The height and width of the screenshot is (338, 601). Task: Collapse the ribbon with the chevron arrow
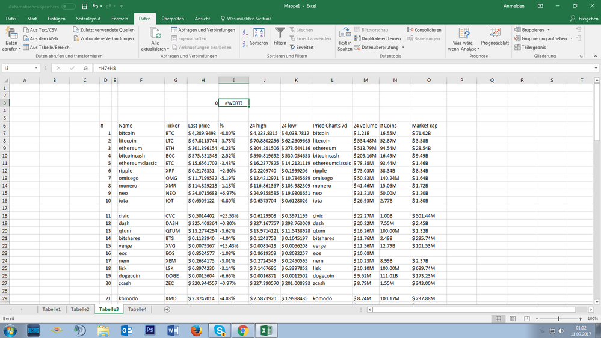point(594,57)
